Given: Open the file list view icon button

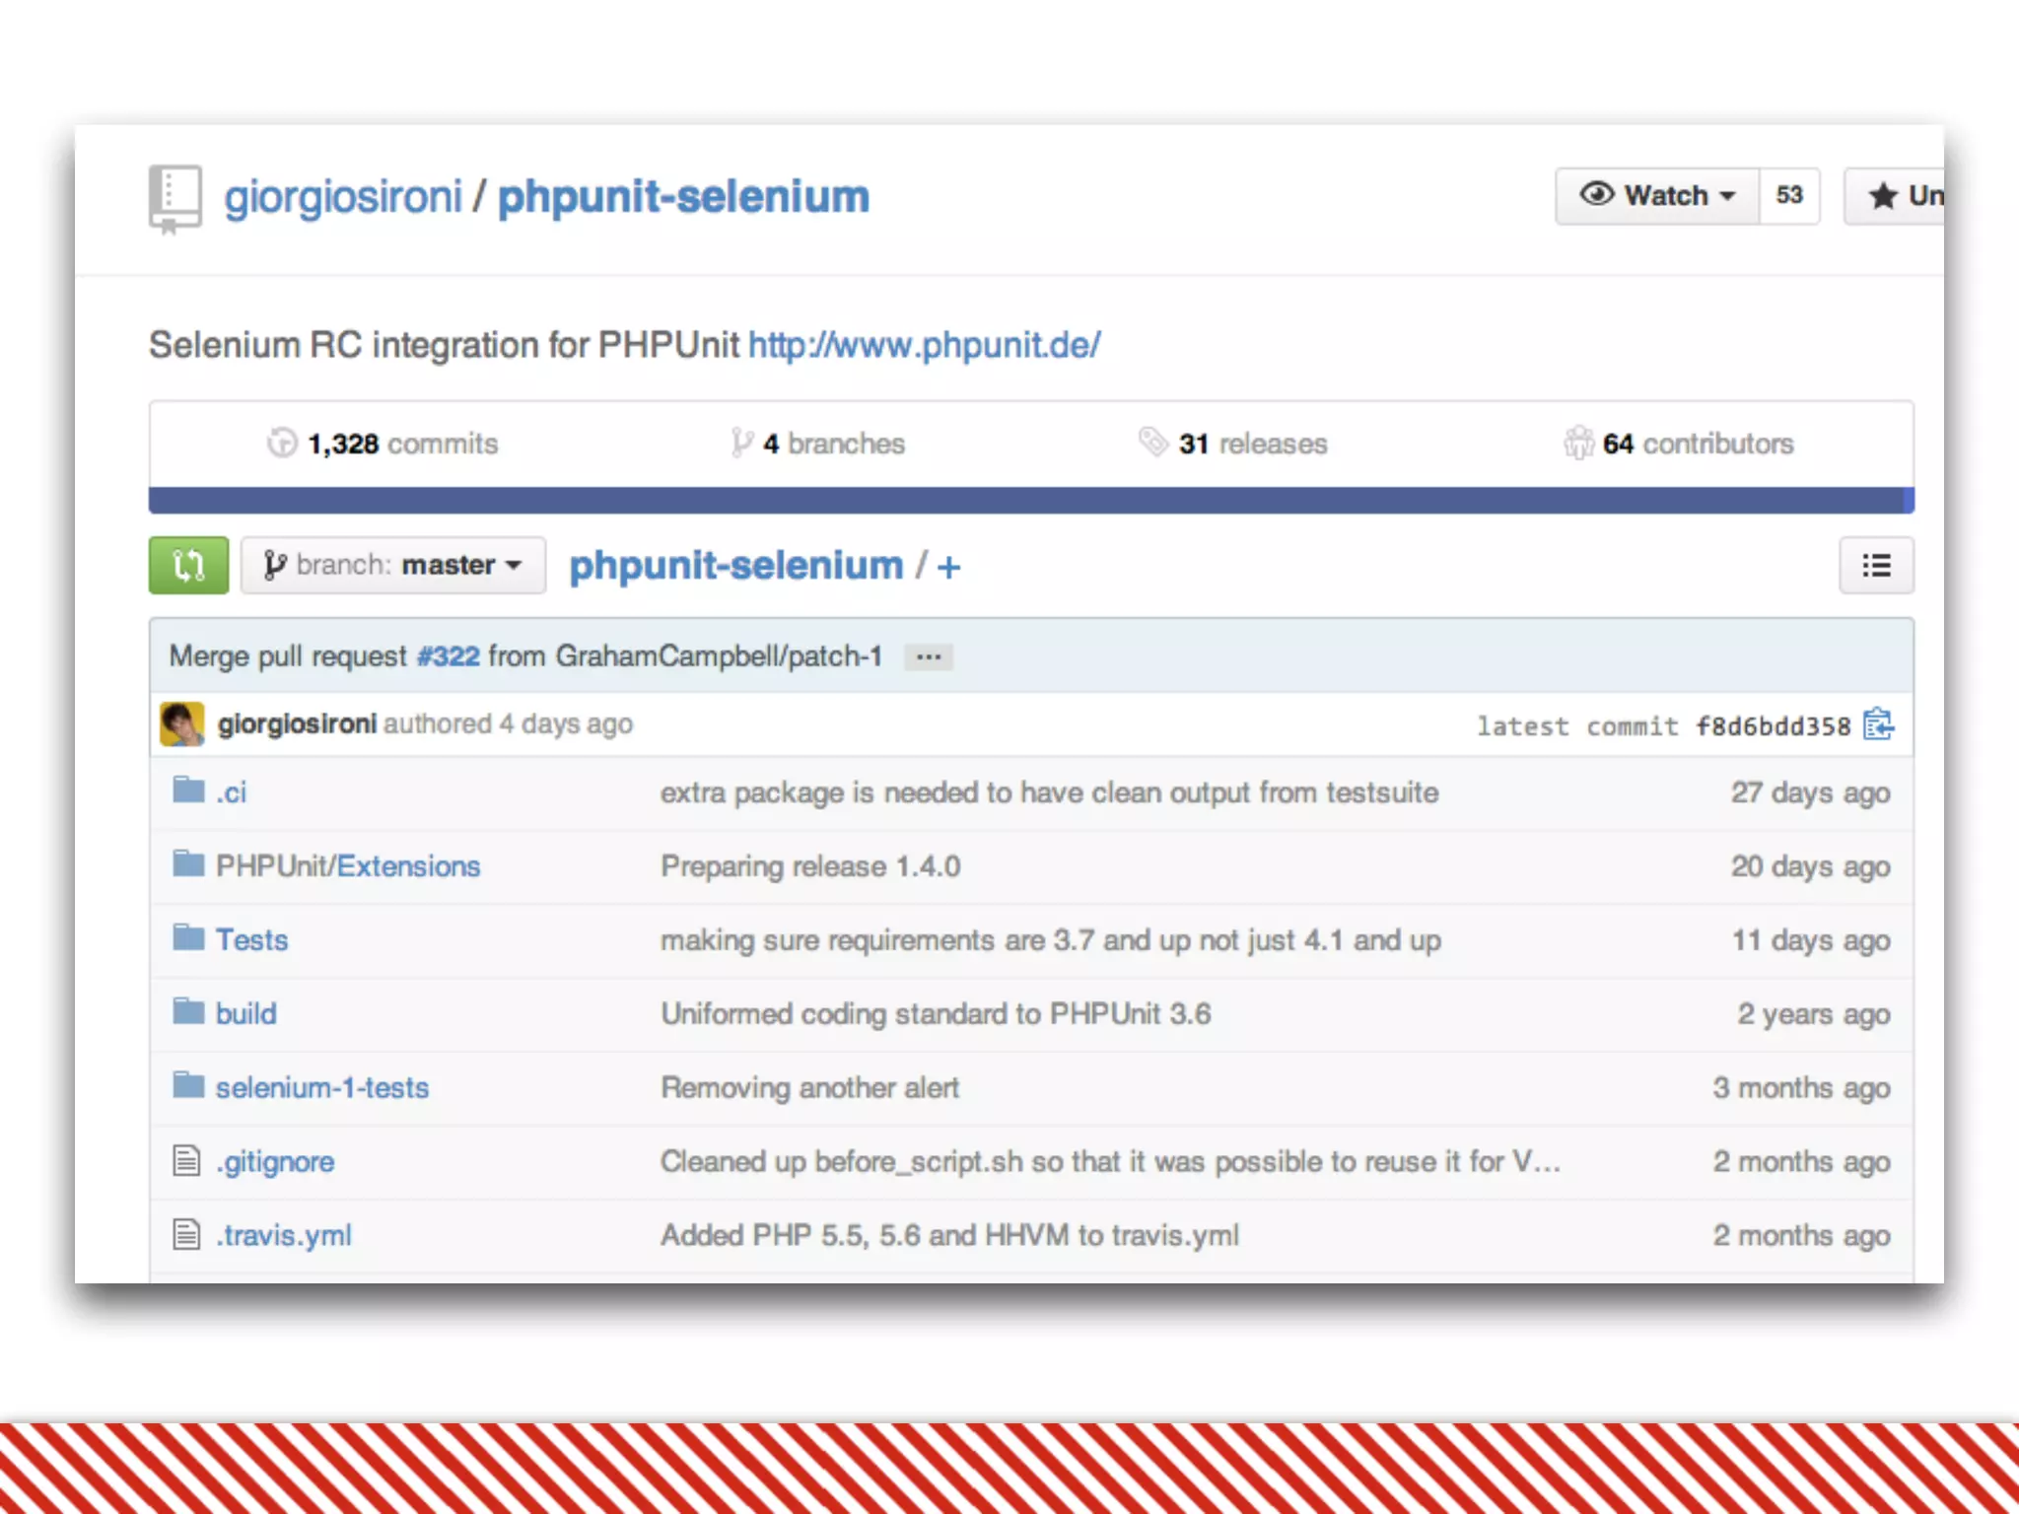Looking at the screenshot, I should coord(1875,565).
